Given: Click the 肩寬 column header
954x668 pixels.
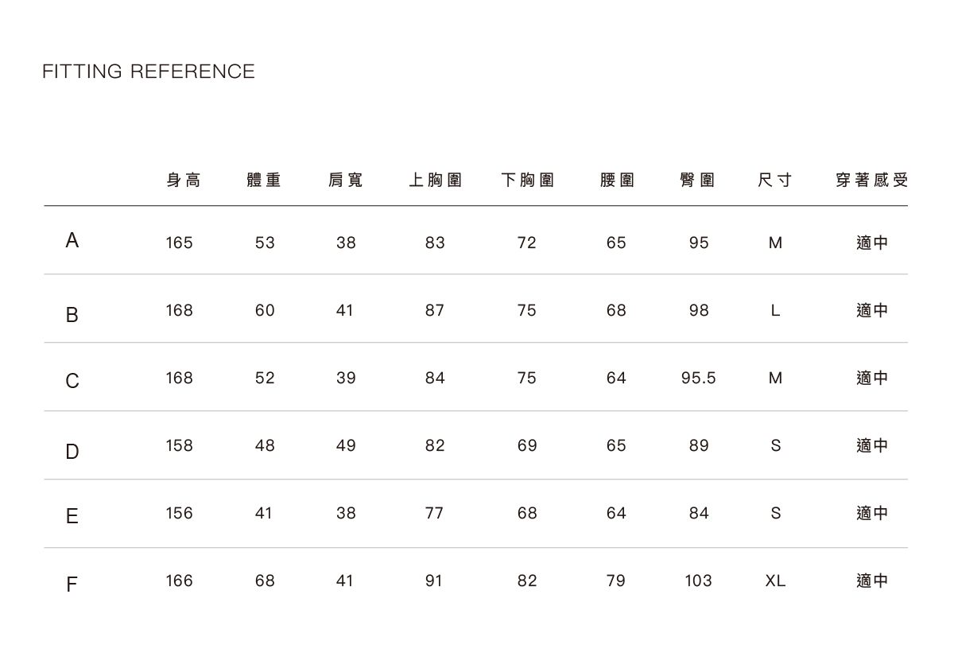Looking at the screenshot, I should coord(346,181).
